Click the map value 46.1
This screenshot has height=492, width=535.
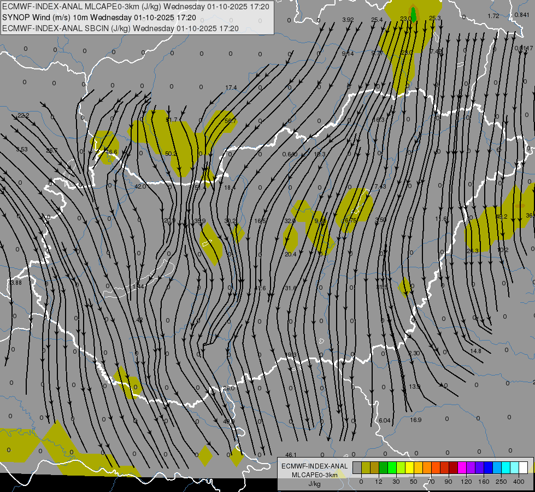pyautogui.click(x=291, y=455)
